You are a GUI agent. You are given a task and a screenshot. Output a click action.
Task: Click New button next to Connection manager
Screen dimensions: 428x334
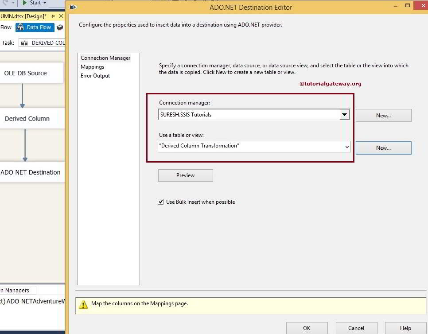pos(383,116)
